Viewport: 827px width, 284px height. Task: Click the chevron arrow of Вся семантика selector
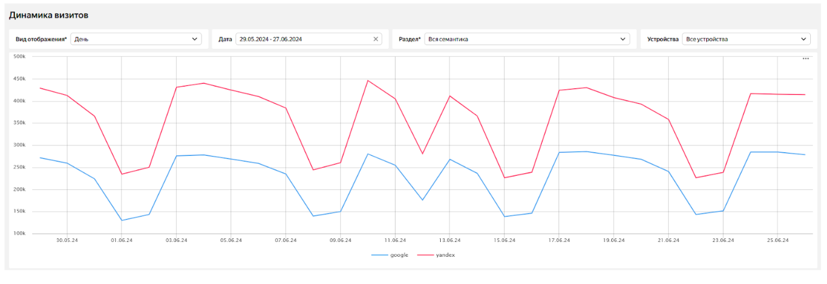click(623, 39)
